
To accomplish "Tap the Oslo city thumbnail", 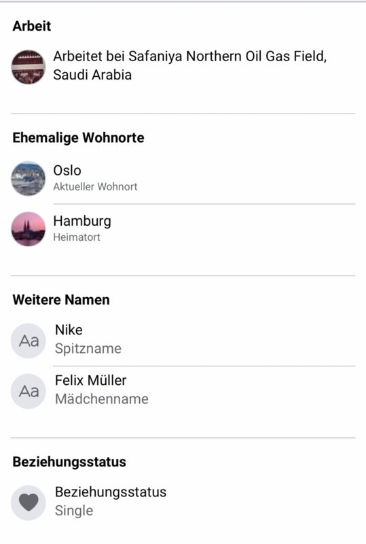I will (29, 179).
